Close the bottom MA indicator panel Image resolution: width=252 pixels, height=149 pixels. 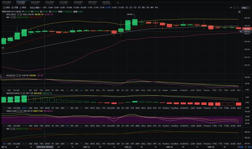tap(14, 129)
